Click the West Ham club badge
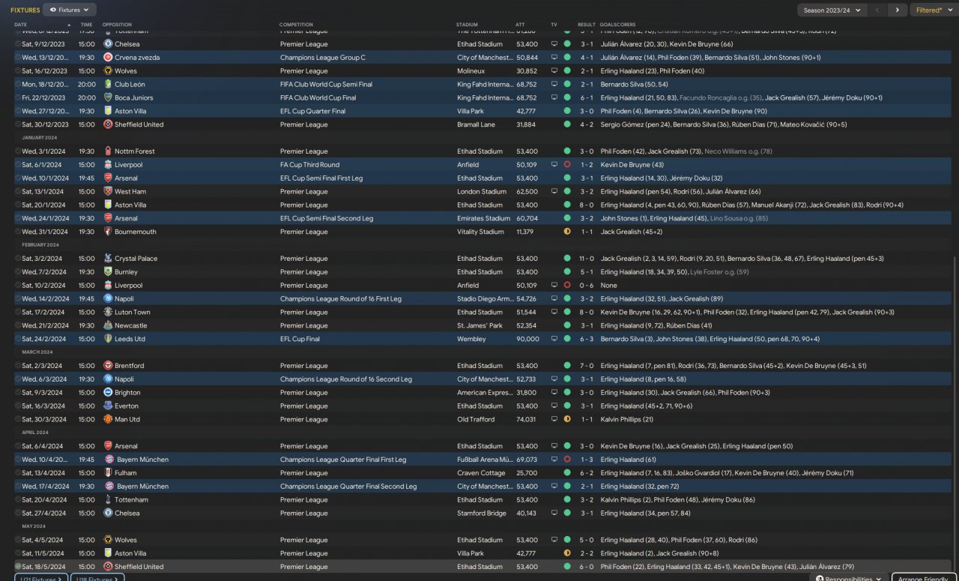Screen dimensions: 959x581 pos(108,192)
